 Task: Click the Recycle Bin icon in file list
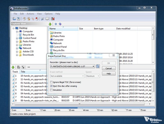tap(51, 50)
